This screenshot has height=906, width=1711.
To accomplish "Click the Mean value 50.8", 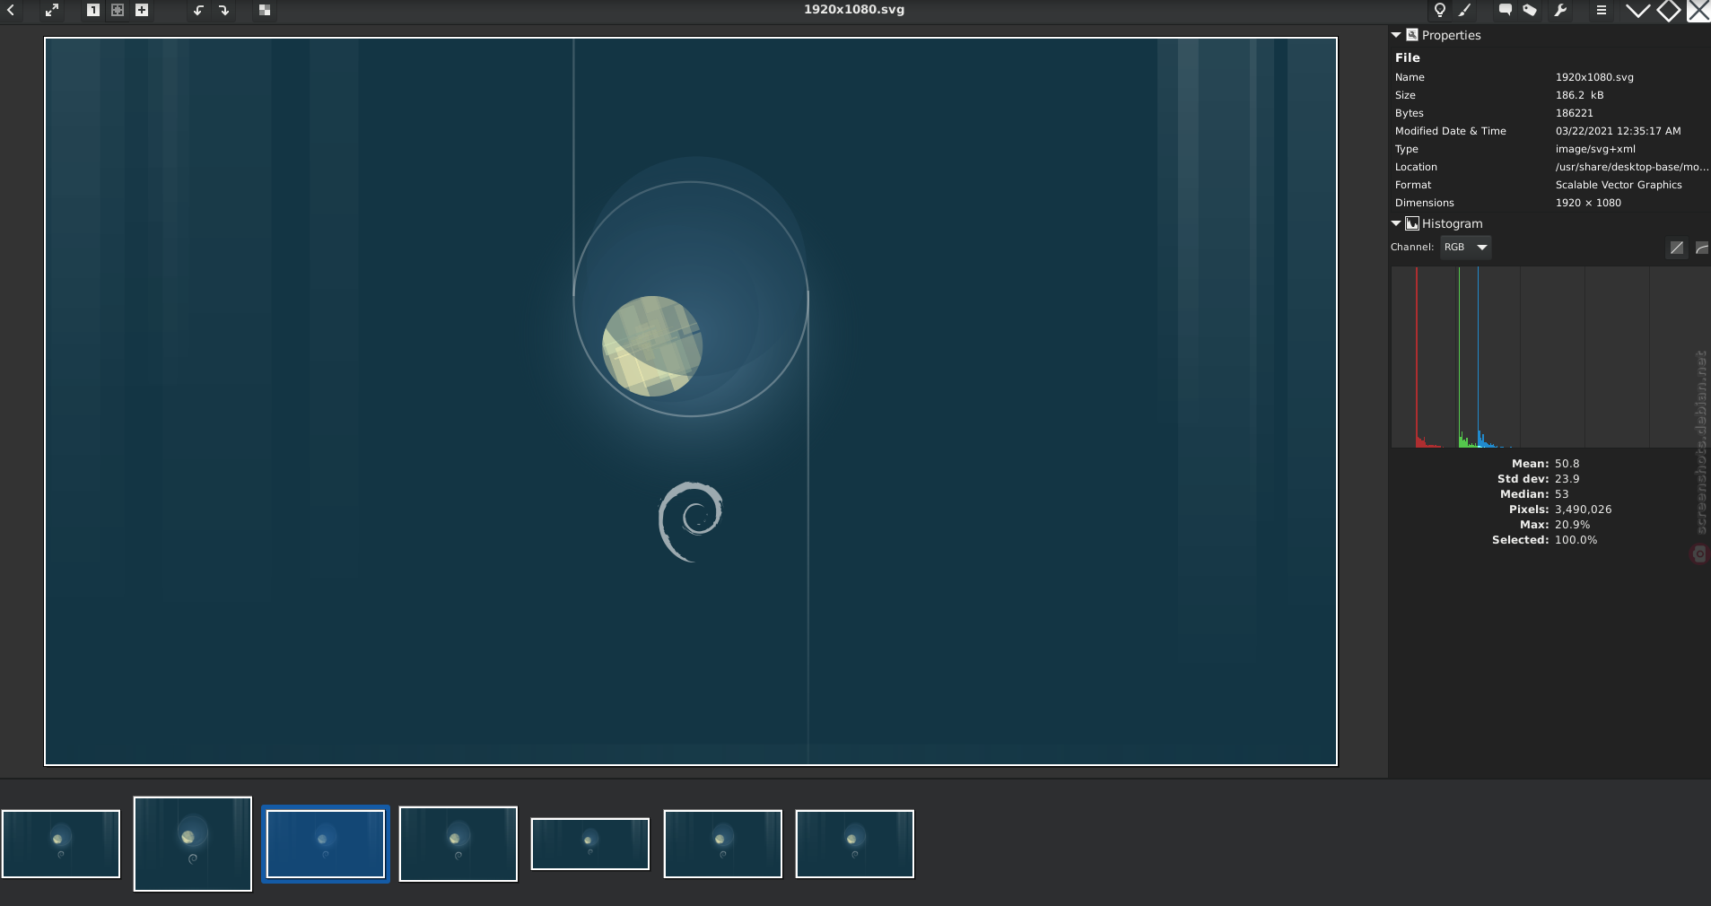I will [x=1567, y=464].
